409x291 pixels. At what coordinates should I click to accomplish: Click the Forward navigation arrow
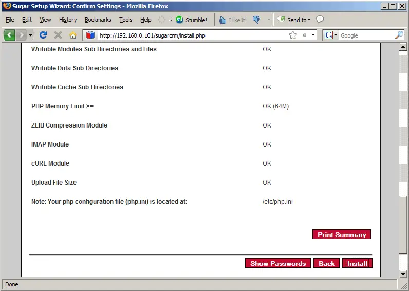click(x=22, y=35)
